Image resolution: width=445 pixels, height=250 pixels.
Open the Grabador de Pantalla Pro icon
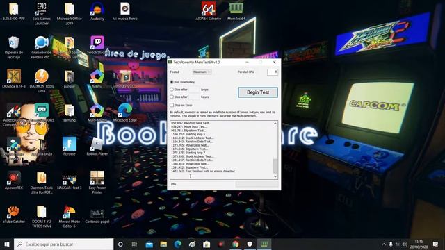42,47
